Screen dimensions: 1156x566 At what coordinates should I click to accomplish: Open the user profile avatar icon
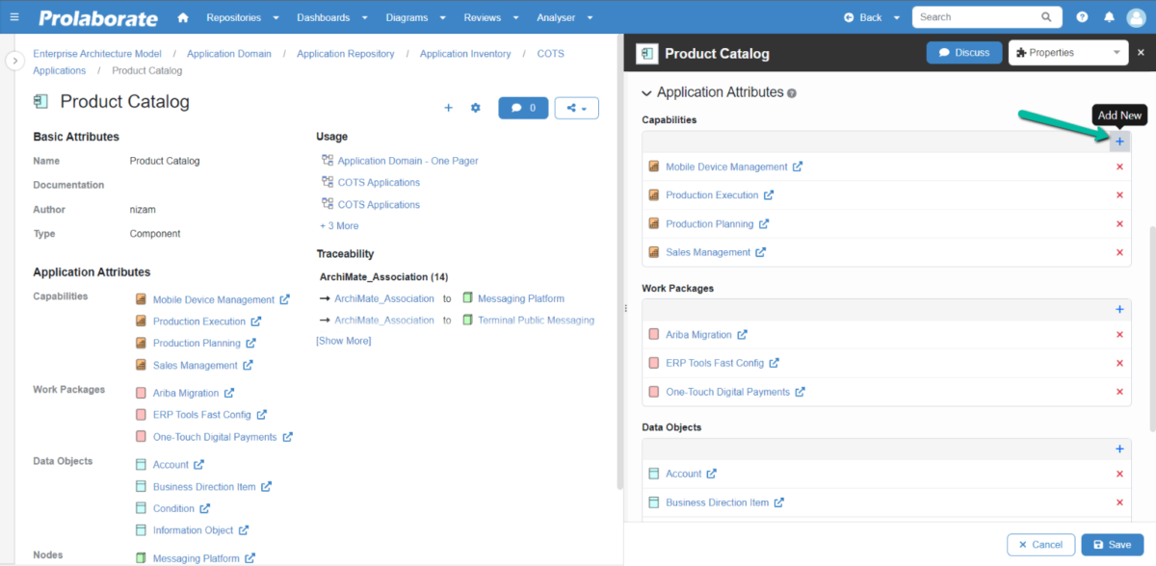[x=1139, y=16]
